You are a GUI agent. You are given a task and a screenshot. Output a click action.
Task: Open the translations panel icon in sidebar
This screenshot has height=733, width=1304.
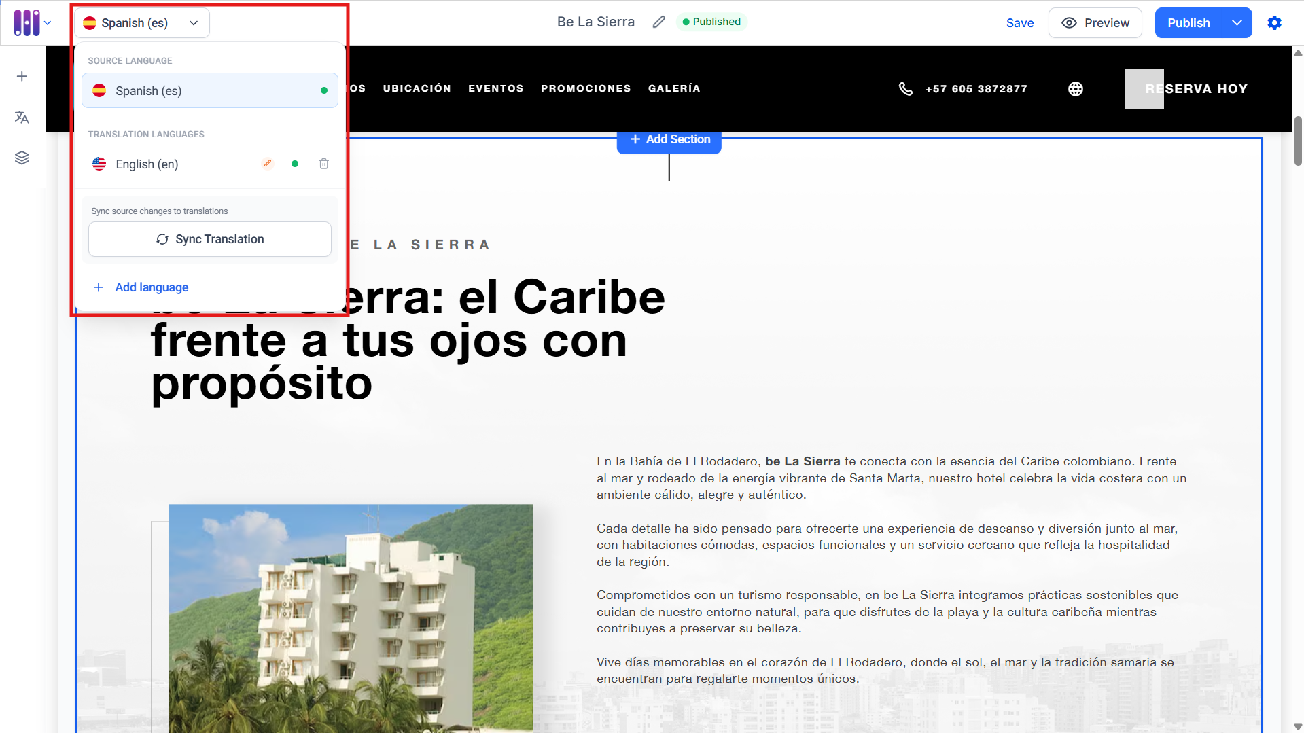[22, 117]
